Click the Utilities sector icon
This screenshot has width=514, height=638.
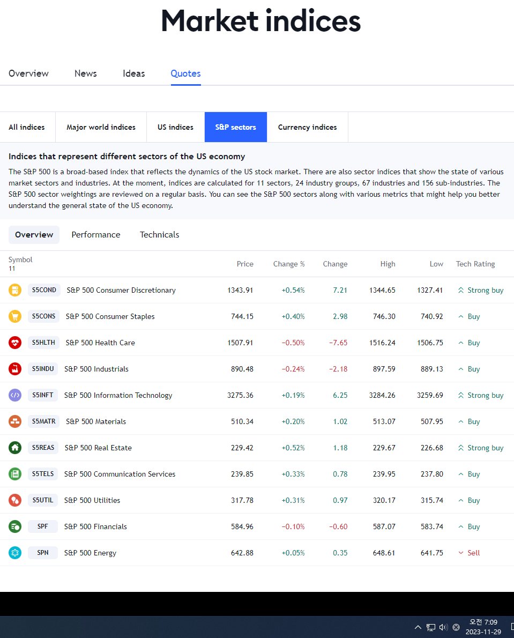15,500
